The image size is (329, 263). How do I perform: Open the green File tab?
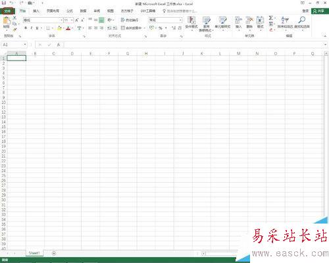tap(7, 11)
